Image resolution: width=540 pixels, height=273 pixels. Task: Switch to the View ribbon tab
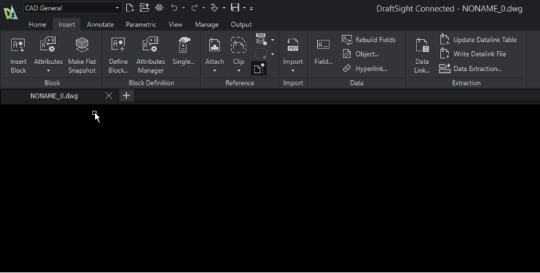175,24
